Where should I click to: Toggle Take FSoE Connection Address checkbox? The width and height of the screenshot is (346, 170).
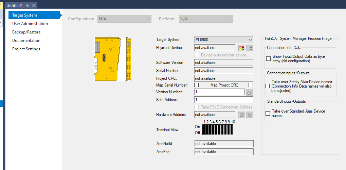(x=196, y=107)
